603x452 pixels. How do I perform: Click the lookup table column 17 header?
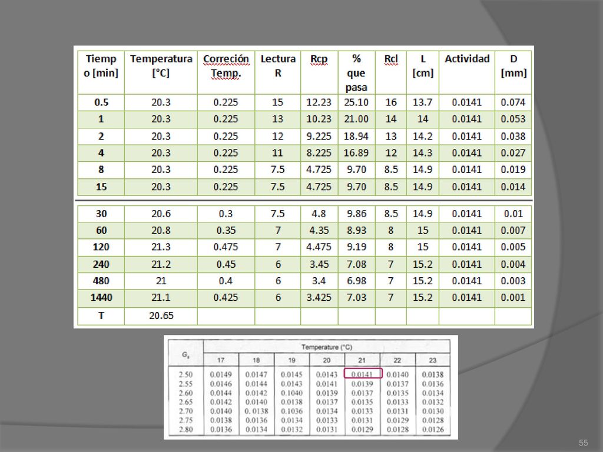(x=221, y=360)
